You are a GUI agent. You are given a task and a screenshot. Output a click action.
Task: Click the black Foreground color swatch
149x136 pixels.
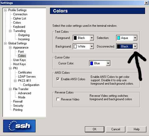(75, 38)
